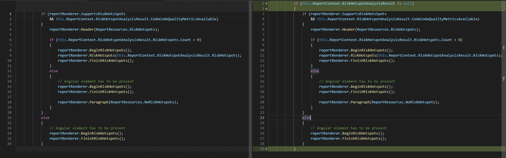This screenshot has width=506, height=158.
Task: Click added opening brace on right line 2
Action: tap(295, 9)
